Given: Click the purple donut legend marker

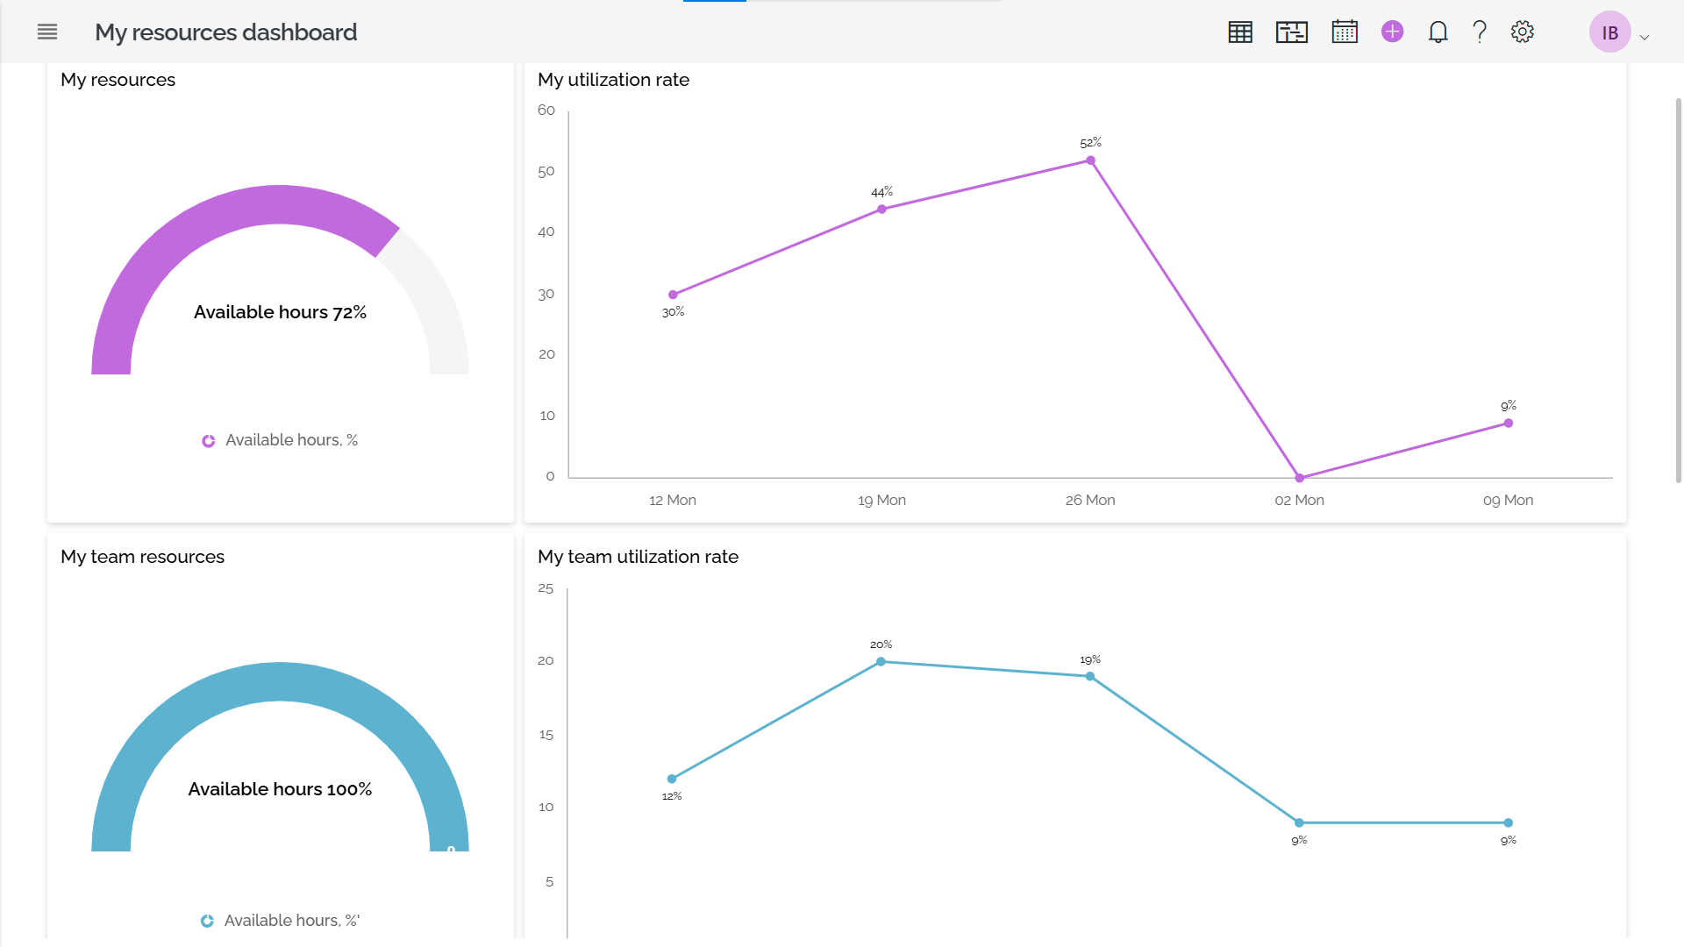Looking at the screenshot, I should [x=208, y=440].
